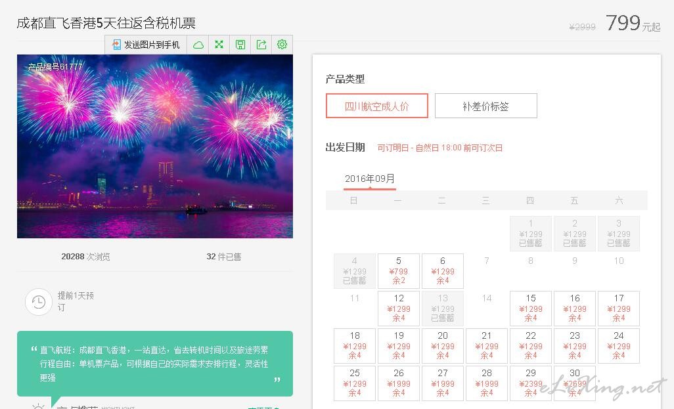Click the "20288 次浏览" view count
Viewport: 674px width, 409px height.
click(85, 257)
